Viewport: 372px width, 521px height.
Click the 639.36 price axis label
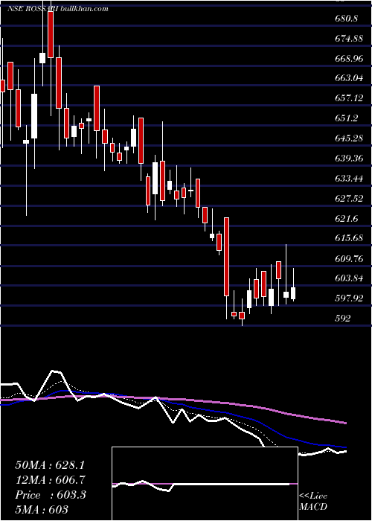pos(349,158)
